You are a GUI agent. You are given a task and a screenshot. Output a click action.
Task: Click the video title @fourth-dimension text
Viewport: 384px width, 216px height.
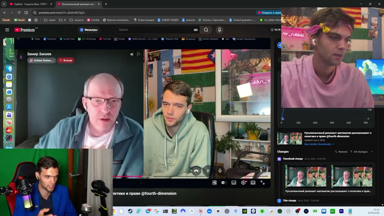[x=159, y=193]
